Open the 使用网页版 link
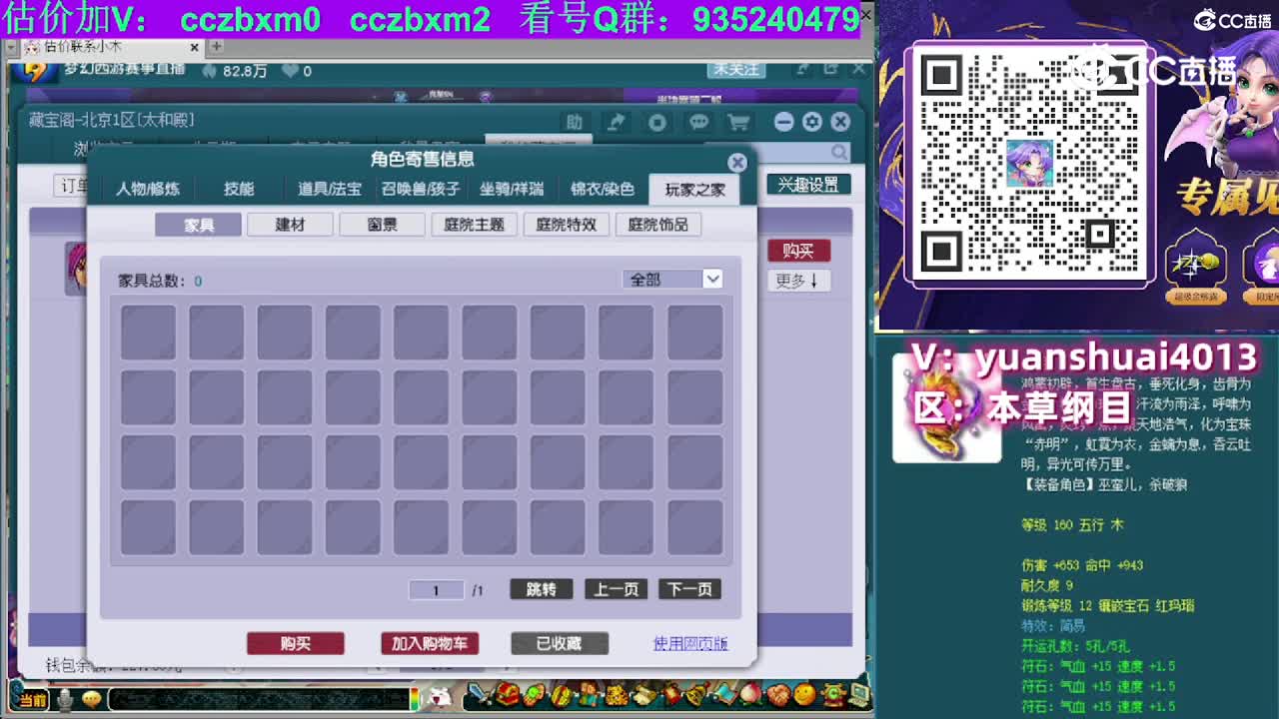Viewport: 1279px width, 719px height. (x=690, y=644)
